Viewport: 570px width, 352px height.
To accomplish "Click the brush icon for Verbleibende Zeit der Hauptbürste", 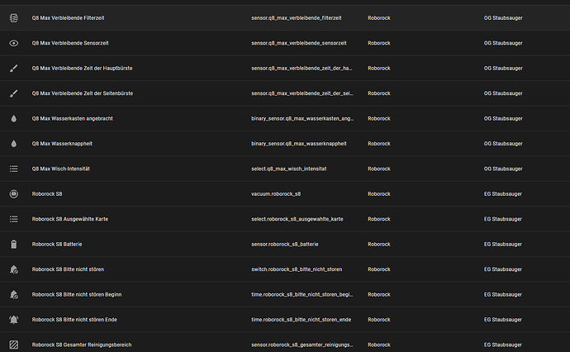I will coord(14,68).
